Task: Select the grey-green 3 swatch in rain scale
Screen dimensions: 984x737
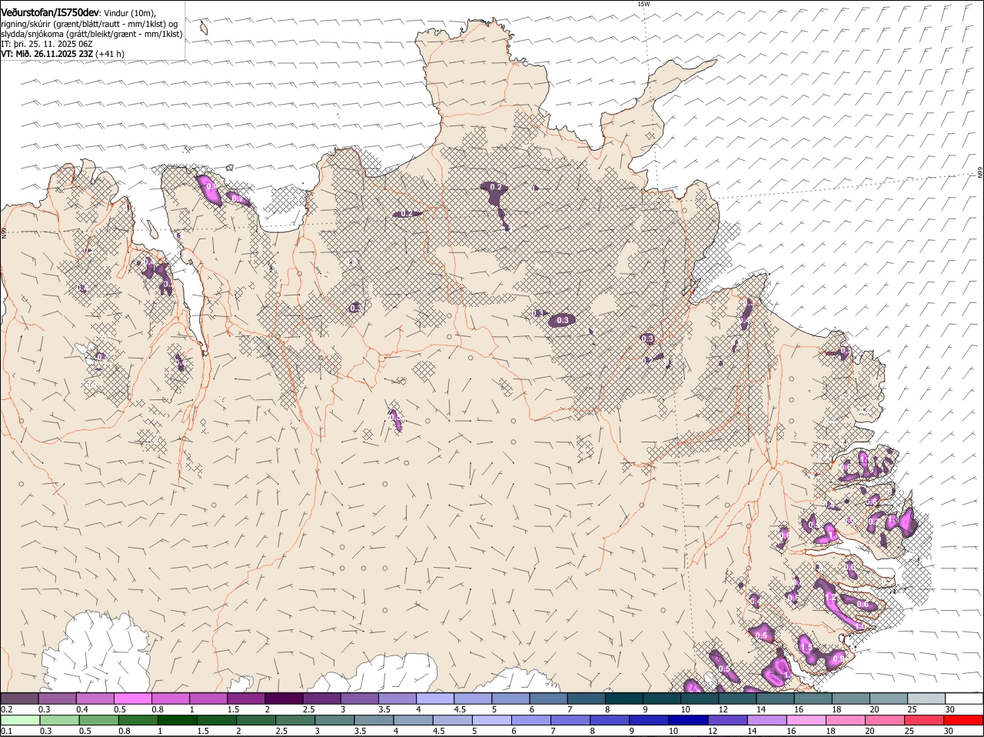Action: tap(334, 720)
